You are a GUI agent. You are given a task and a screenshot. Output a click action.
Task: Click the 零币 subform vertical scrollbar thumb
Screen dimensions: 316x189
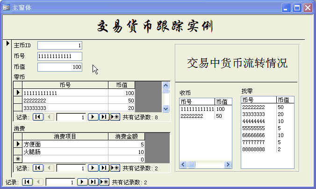[165, 91]
